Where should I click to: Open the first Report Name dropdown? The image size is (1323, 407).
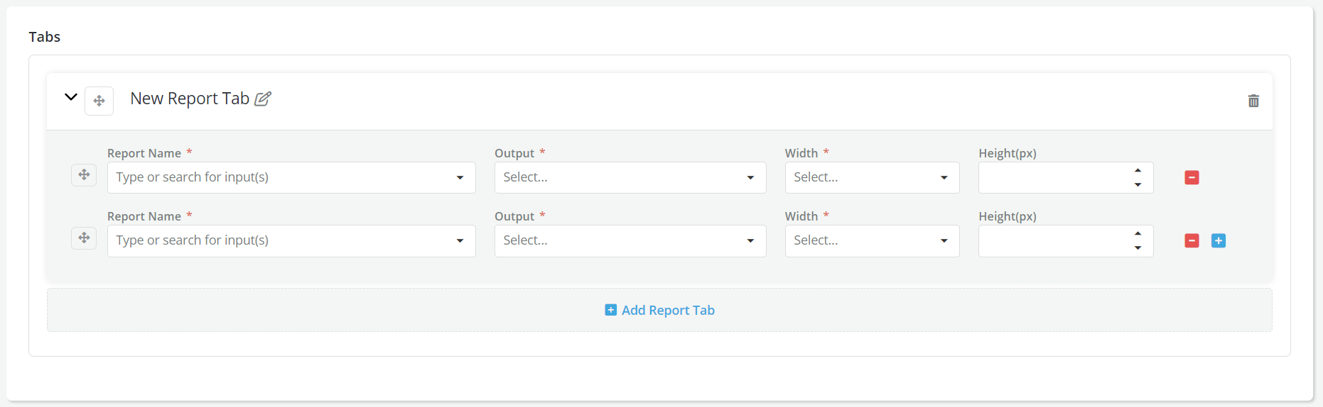(x=291, y=177)
